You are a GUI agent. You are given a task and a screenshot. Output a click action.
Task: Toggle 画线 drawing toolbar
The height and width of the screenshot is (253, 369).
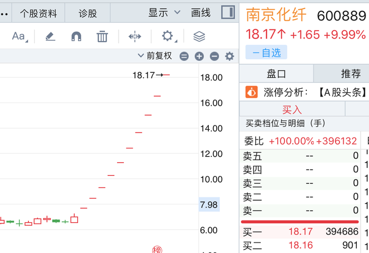201,13
